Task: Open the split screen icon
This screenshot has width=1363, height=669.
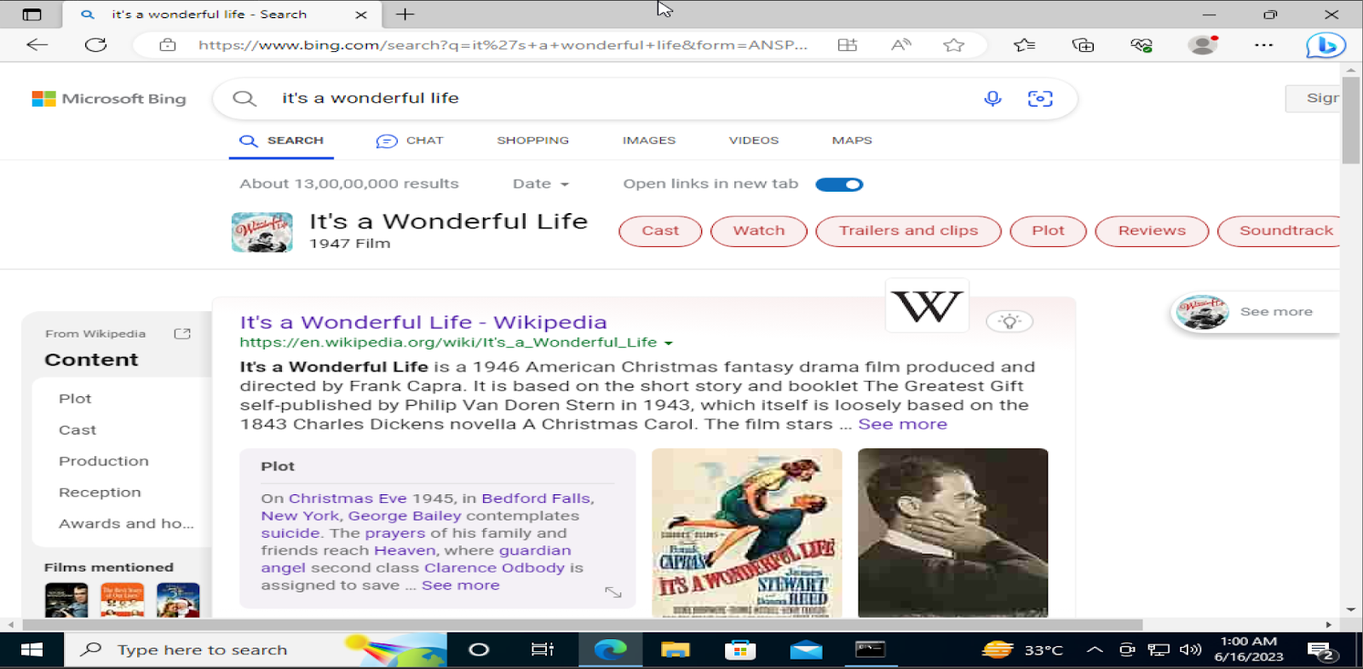Action: pyautogui.click(x=848, y=45)
